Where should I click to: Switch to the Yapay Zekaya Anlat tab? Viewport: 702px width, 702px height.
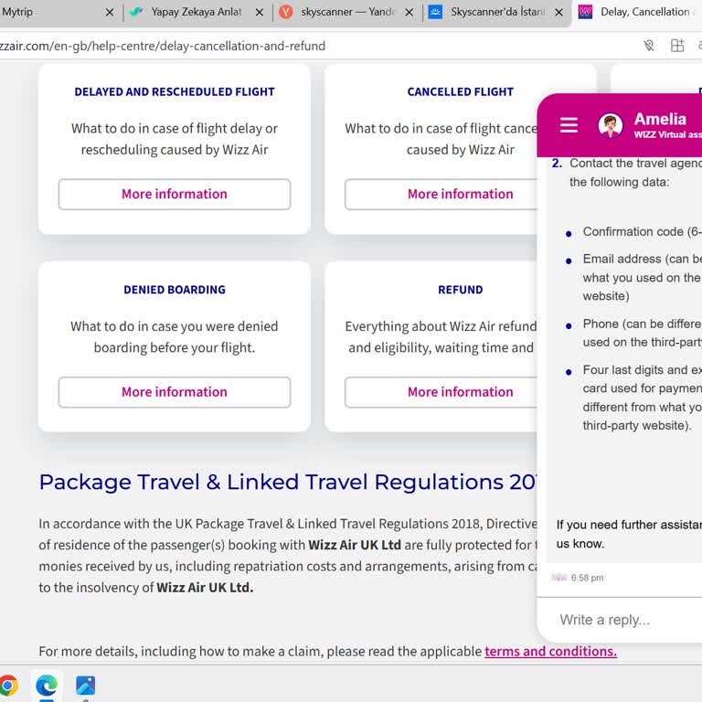[197, 12]
